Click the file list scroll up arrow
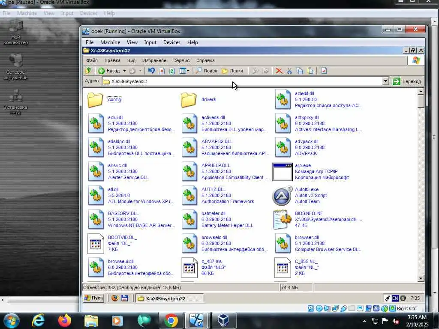Image resolution: width=439 pixels, height=329 pixels. click(421, 92)
